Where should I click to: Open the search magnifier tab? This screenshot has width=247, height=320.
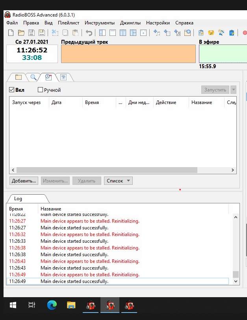[x=33, y=77]
